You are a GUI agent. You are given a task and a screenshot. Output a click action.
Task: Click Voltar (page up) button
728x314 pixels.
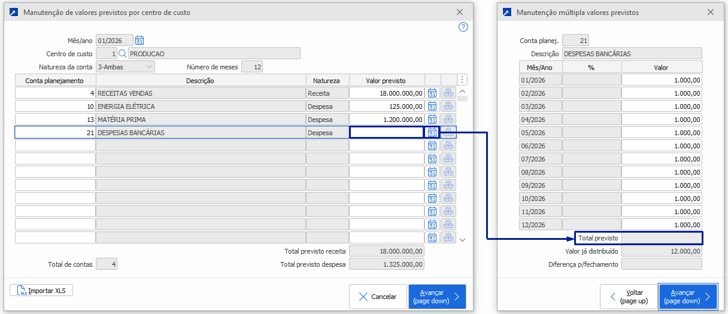628,297
